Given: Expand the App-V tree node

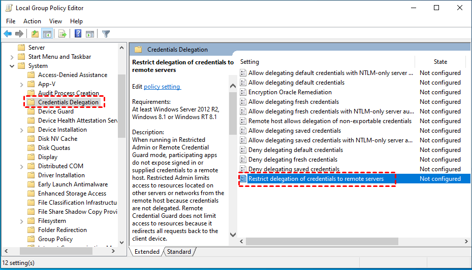Looking at the screenshot, I should (x=21, y=84).
